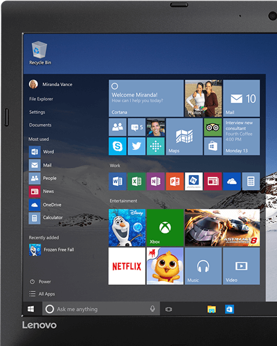Click the microphone icon in search box
Viewport: 277px width, 346px height.
point(152,309)
